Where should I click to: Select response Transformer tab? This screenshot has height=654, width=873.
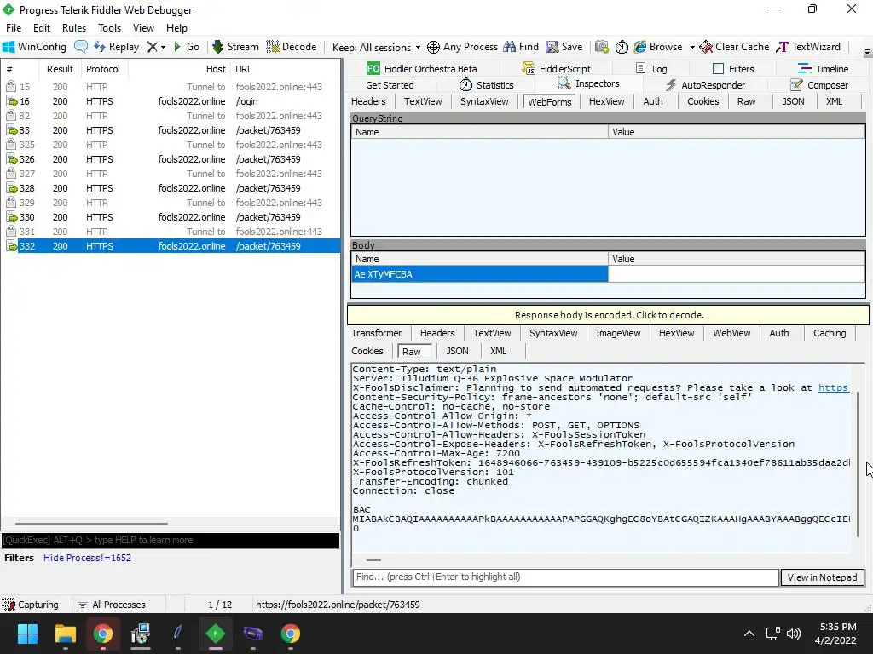[x=376, y=333]
